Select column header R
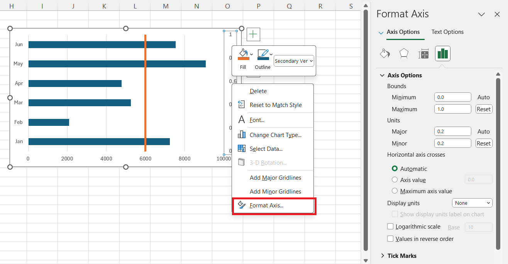The image size is (508, 264). point(320,6)
